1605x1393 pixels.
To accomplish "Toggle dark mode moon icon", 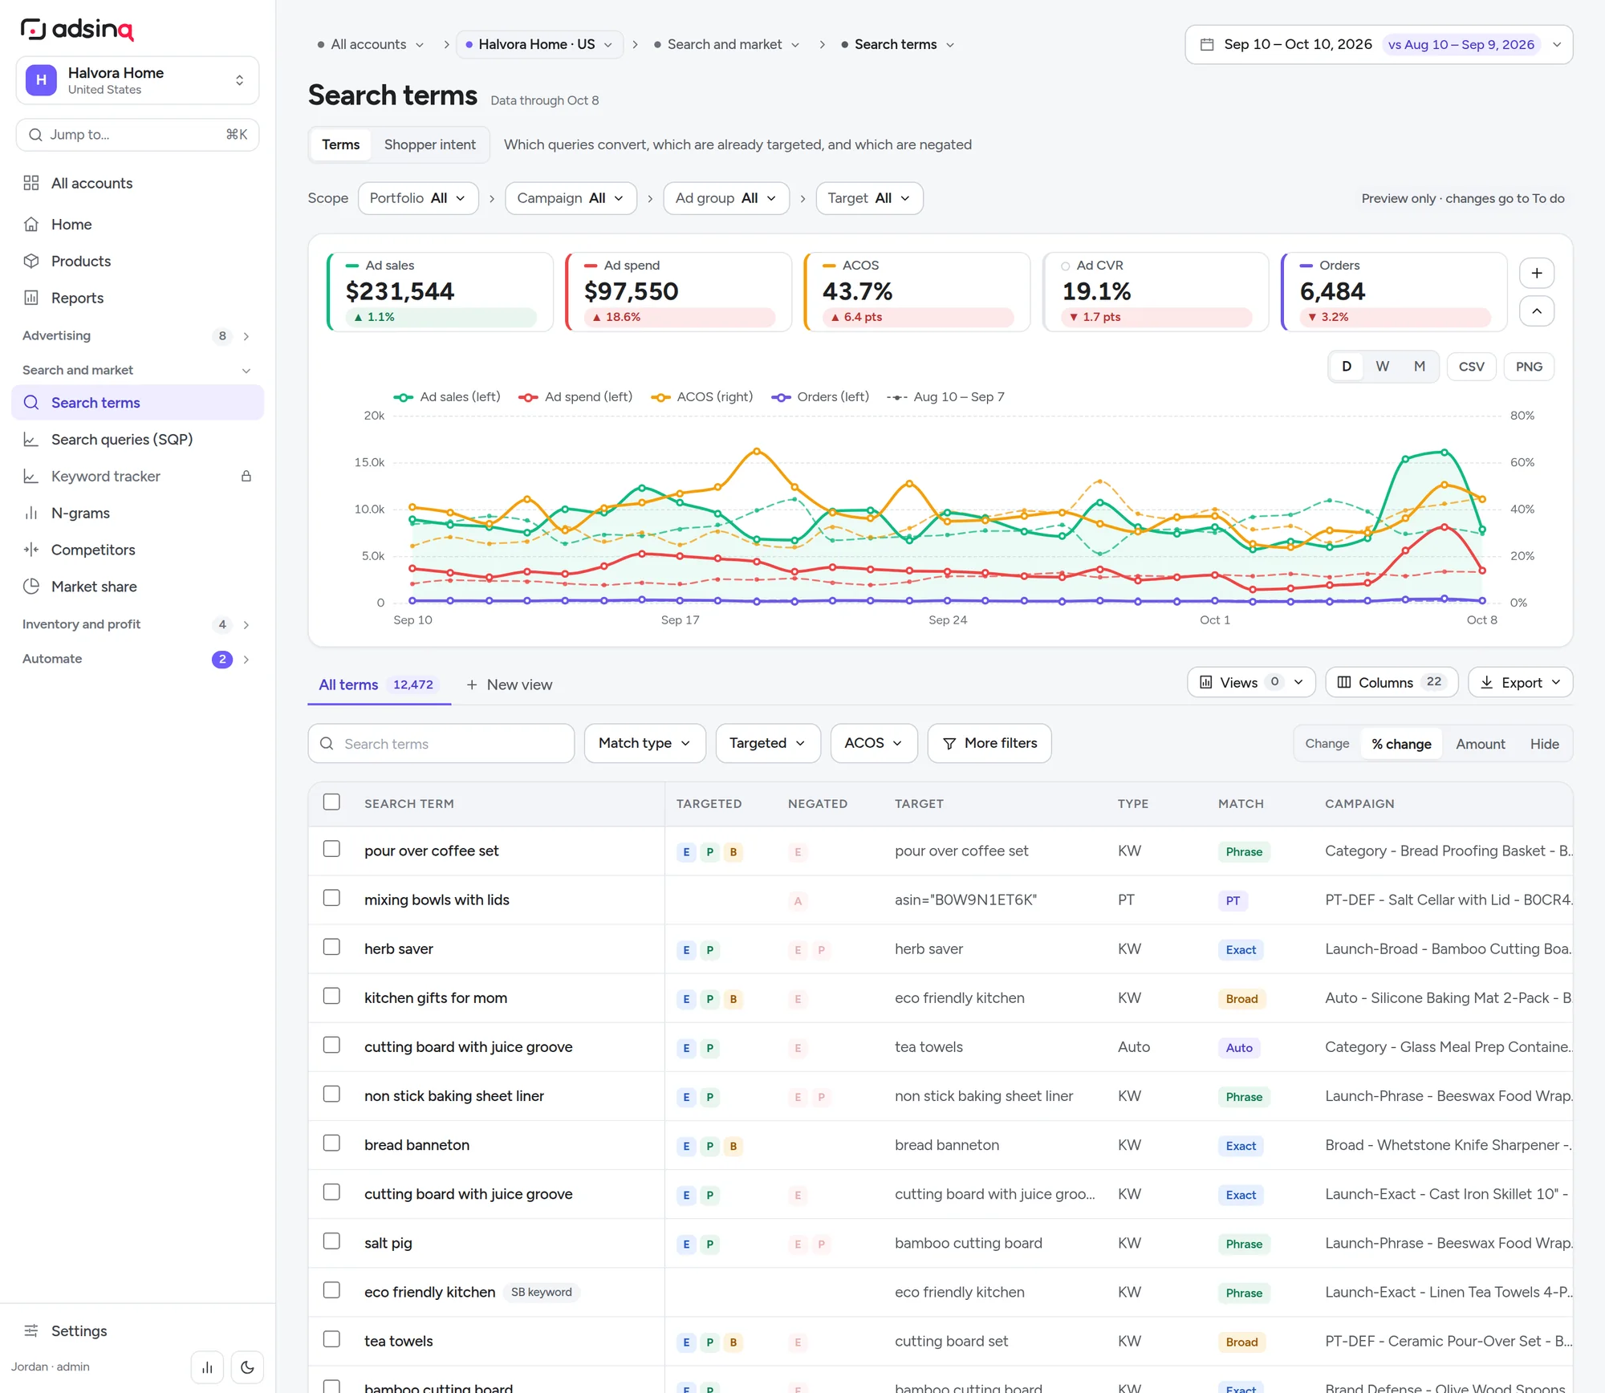I will pyautogui.click(x=247, y=1368).
